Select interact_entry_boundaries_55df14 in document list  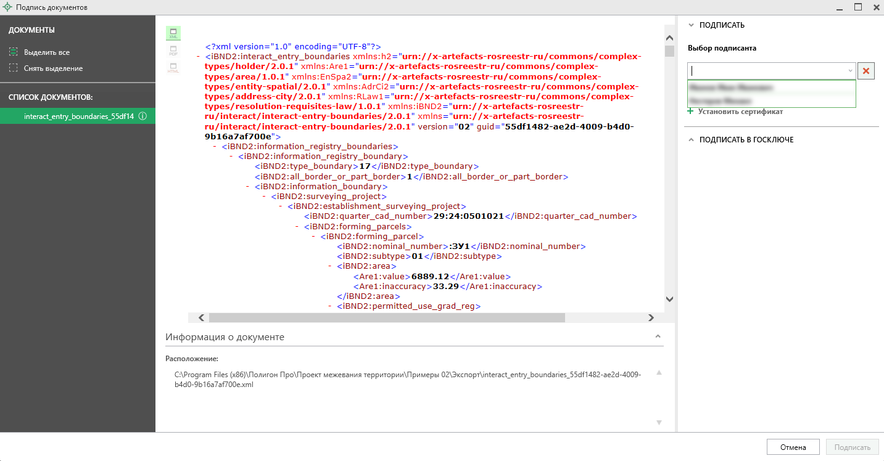(78, 116)
